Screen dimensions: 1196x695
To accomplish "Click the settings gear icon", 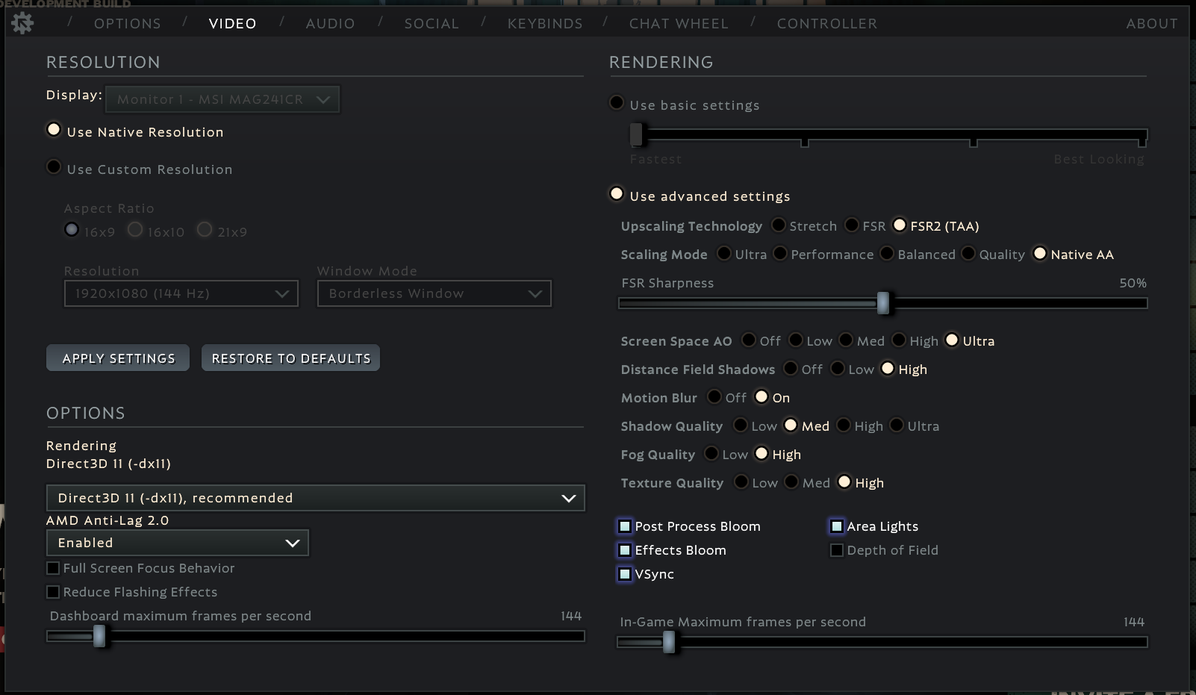I will [22, 23].
